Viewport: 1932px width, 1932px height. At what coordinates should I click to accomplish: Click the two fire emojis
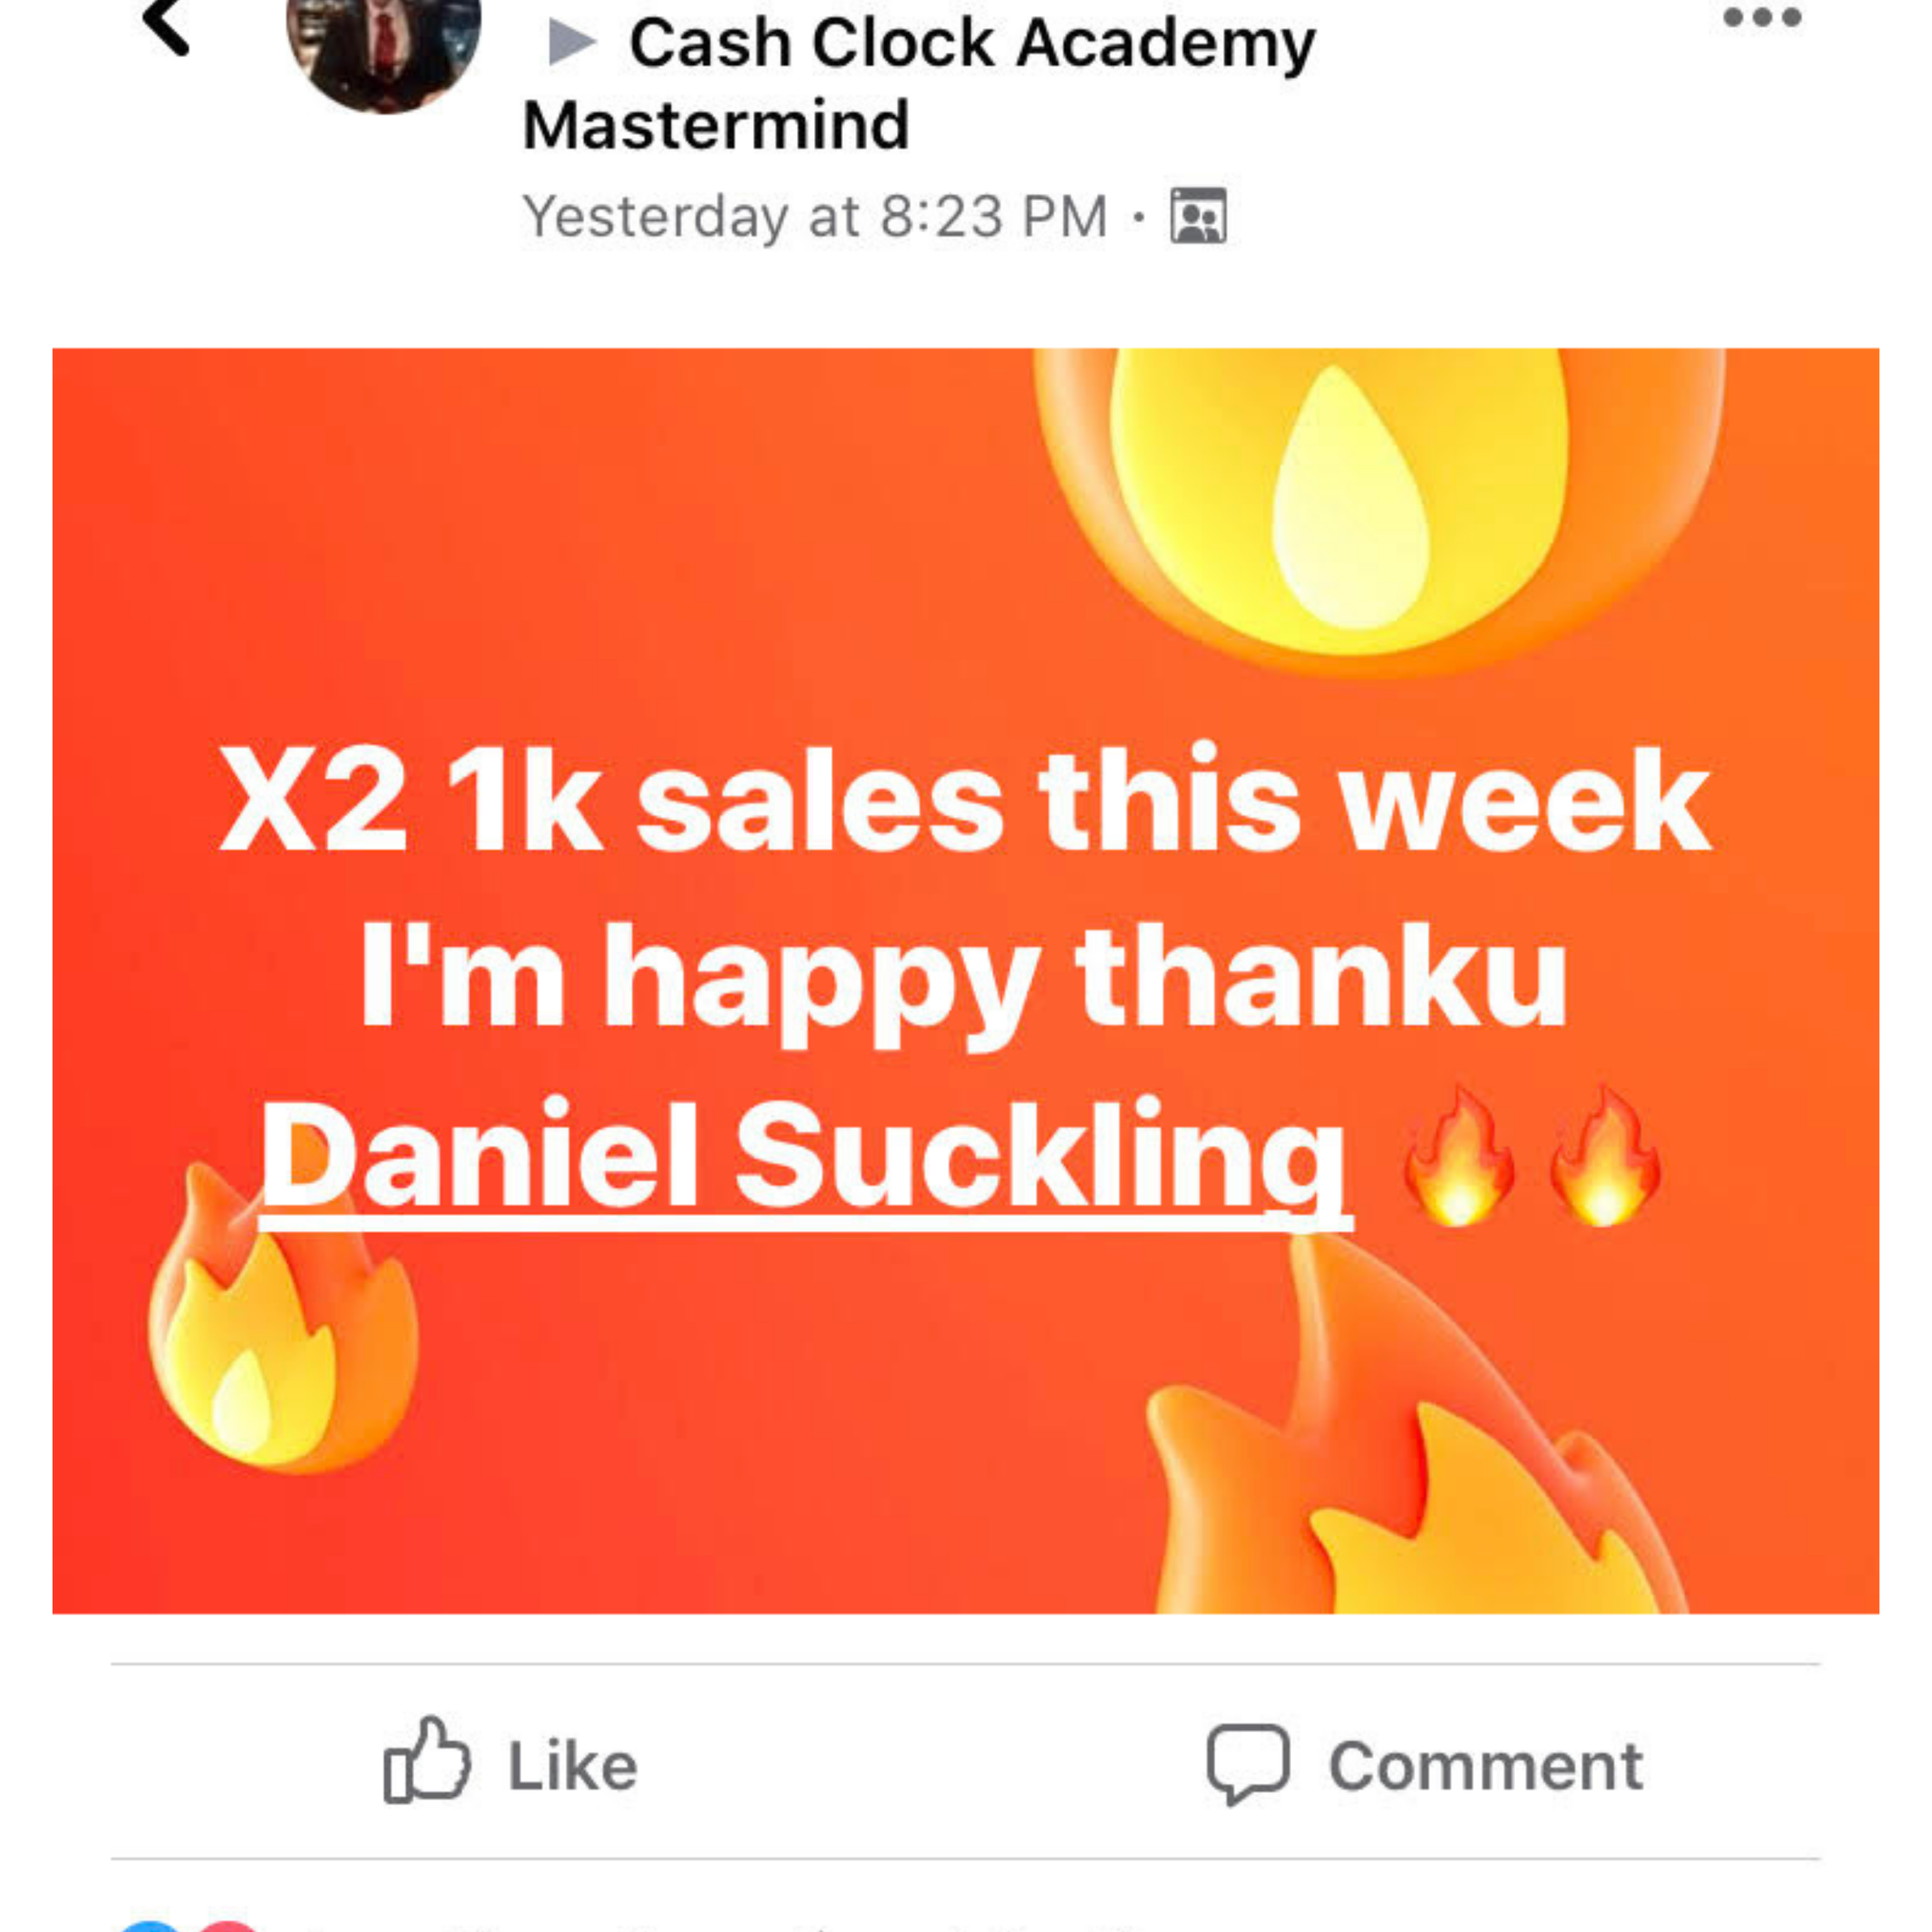tap(1531, 1157)
